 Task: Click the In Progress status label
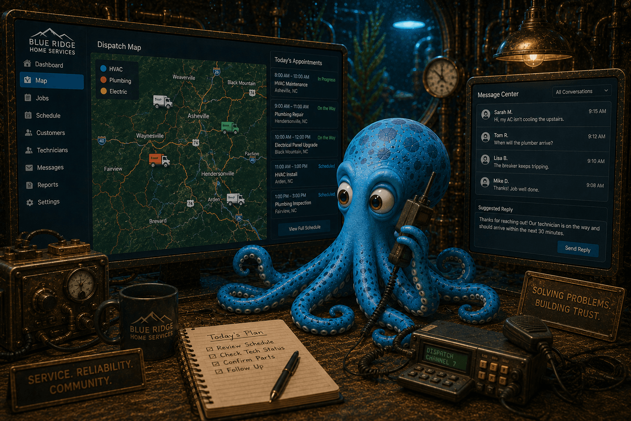pyautogui.click(x=326, y=79)
